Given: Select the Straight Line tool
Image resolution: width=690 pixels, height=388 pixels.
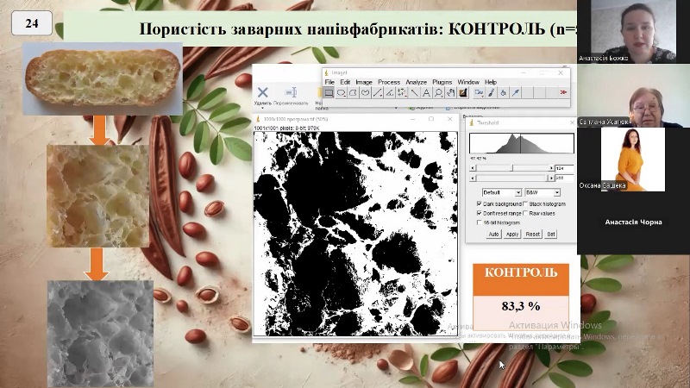Looking at the screenshot, I should [x=378, y=92].
